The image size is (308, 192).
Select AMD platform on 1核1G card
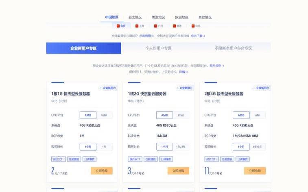point(88,115)
